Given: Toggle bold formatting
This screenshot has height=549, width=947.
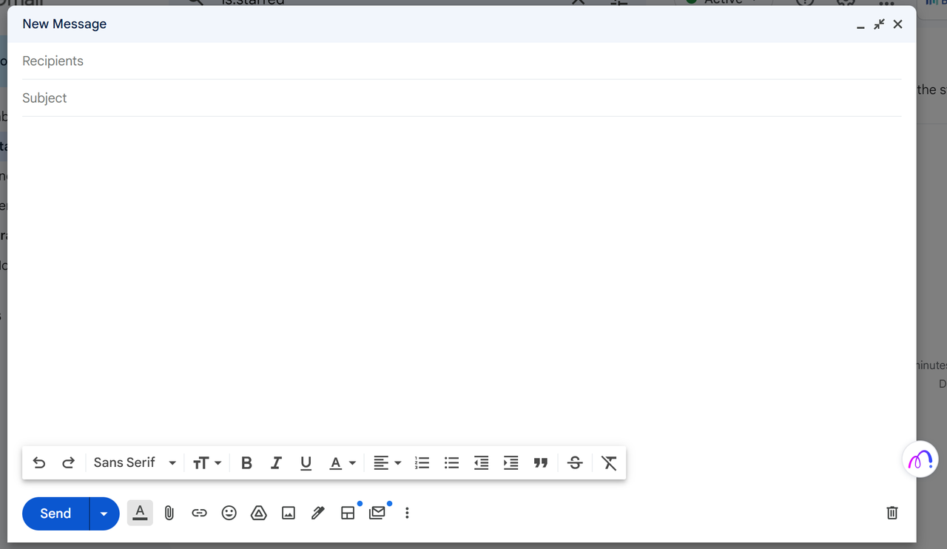Looking at the screenshot, I should click(246, 462).
